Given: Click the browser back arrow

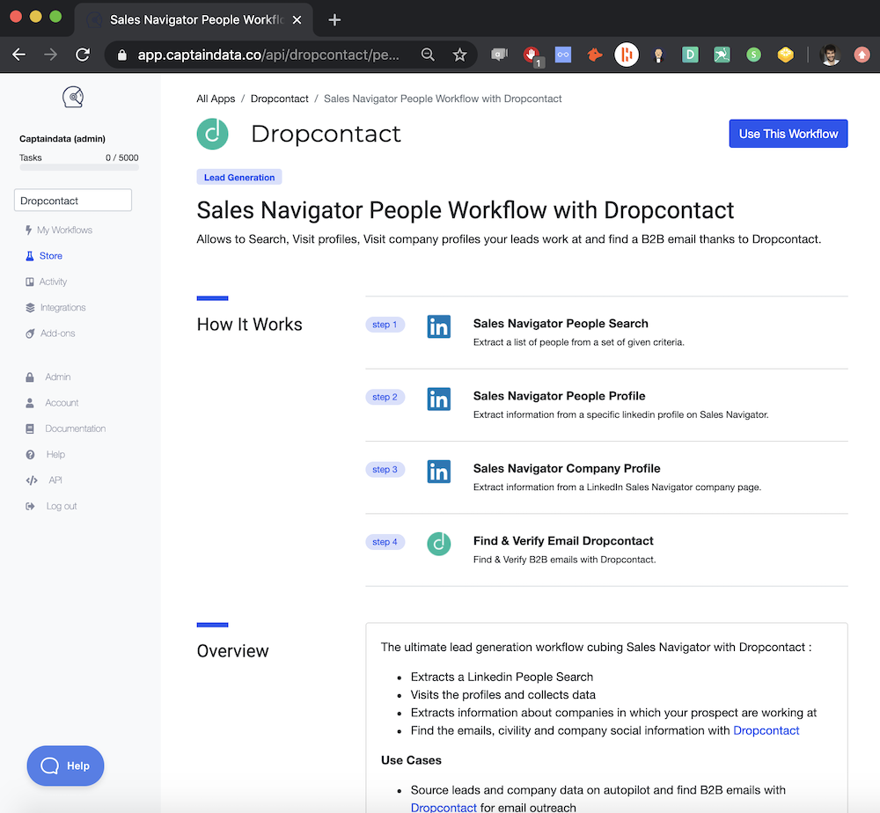Looking at the screenshot, I should [x=19, y=55].
